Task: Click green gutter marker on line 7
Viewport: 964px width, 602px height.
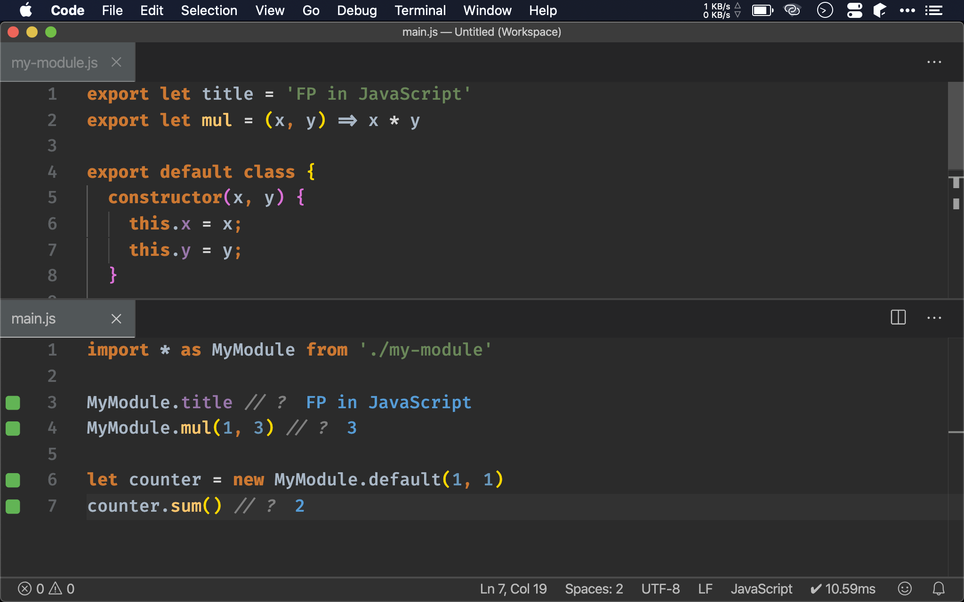Action: click(x=13, y=506)
